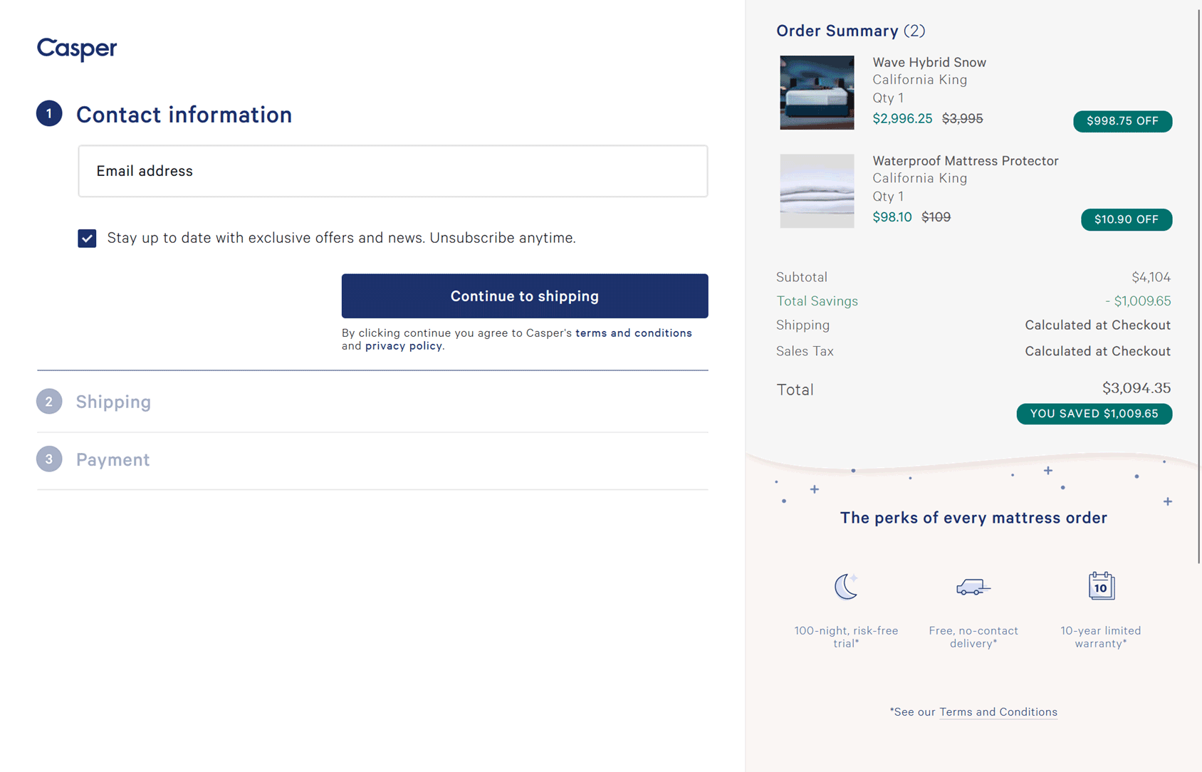This screenshot has height=772, width=1202.
Task: Click the delivery truck icon
Action: pos(973,587)
